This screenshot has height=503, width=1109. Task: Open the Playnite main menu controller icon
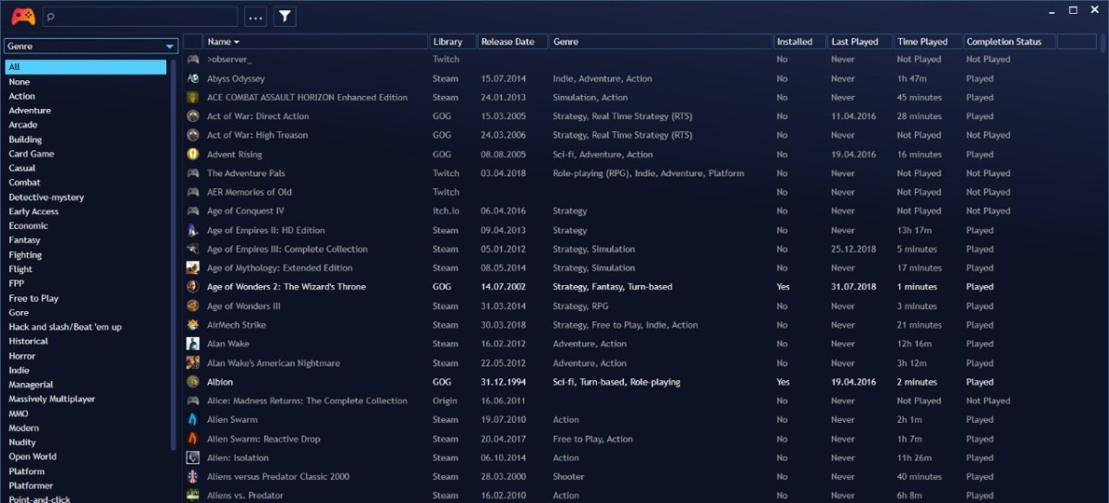[x=22, y=16]
